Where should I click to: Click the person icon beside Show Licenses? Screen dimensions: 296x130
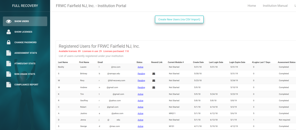tap(9, 32)
